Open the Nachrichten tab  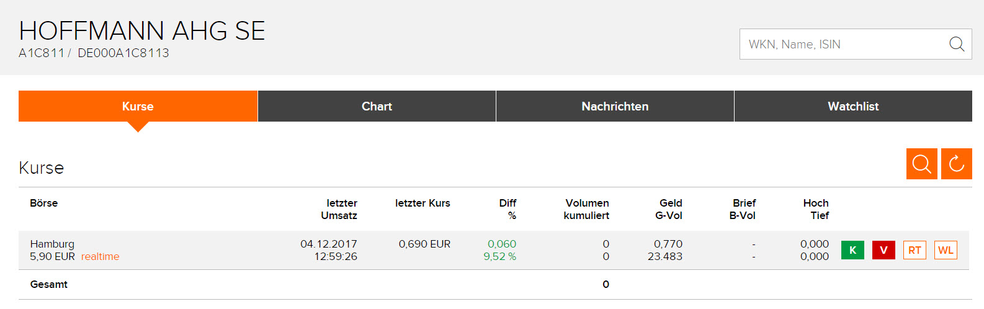(x=615, y=106)
